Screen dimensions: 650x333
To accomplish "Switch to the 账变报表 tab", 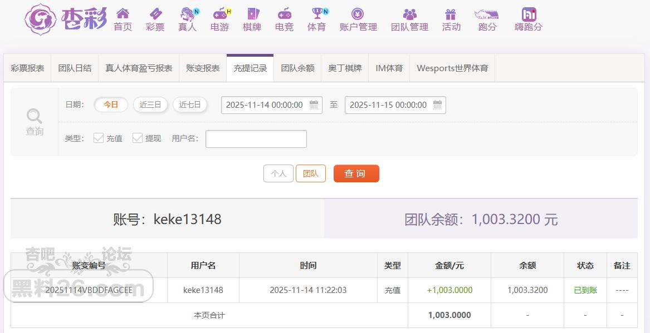I will click(x=203, y=68).
